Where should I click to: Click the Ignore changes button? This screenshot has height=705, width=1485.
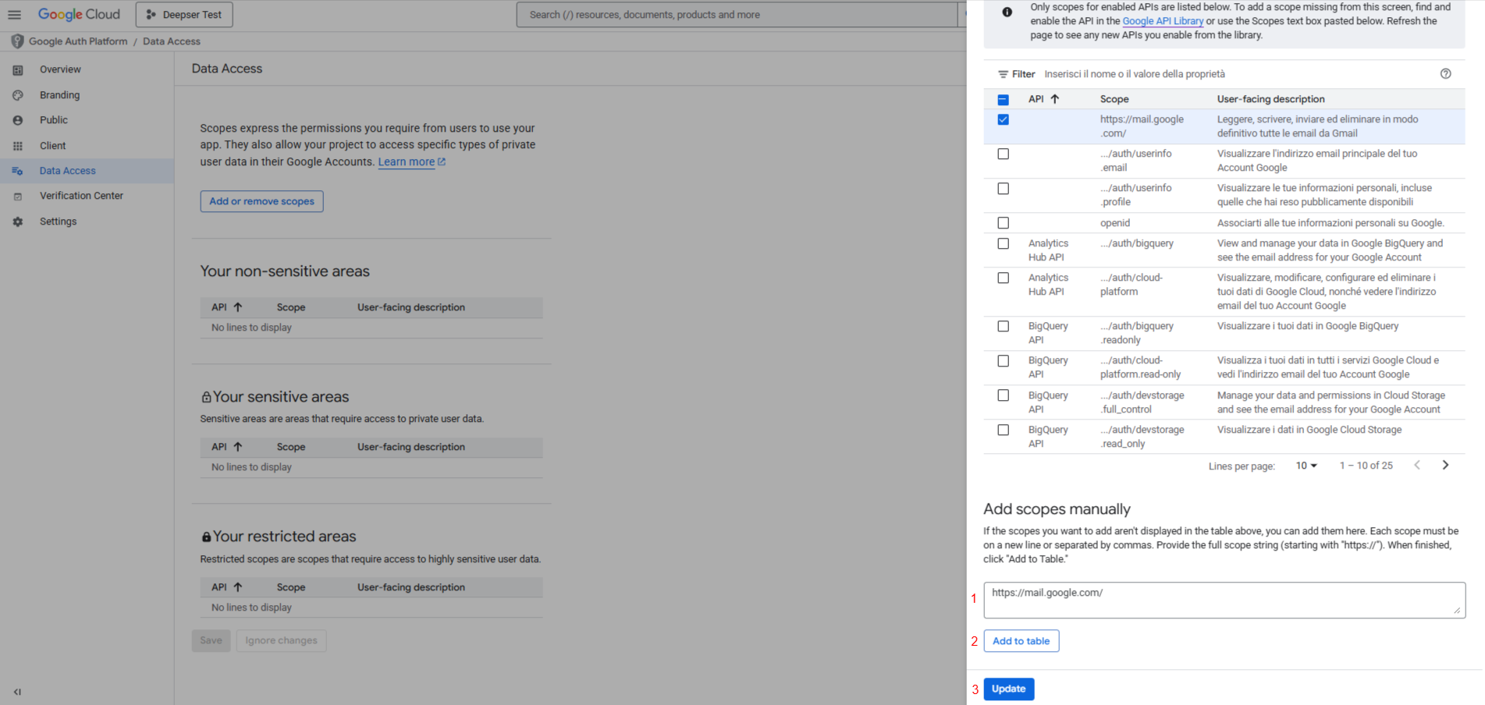click(281, 641)
